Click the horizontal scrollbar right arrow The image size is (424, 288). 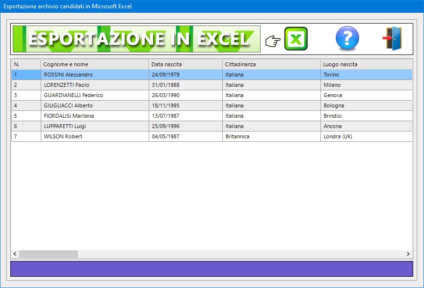pyautogui.click(x=408, y=254)
